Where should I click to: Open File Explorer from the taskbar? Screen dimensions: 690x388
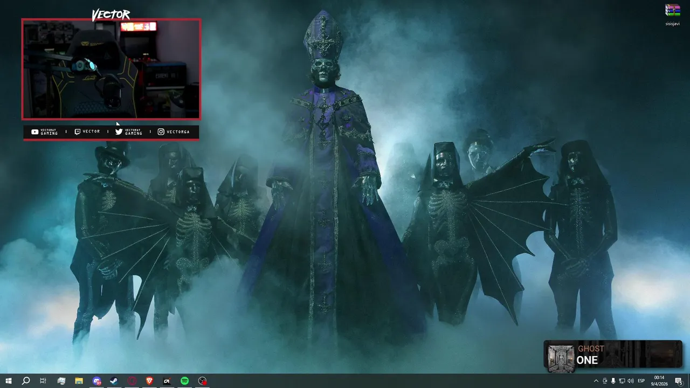coord(79,381)
